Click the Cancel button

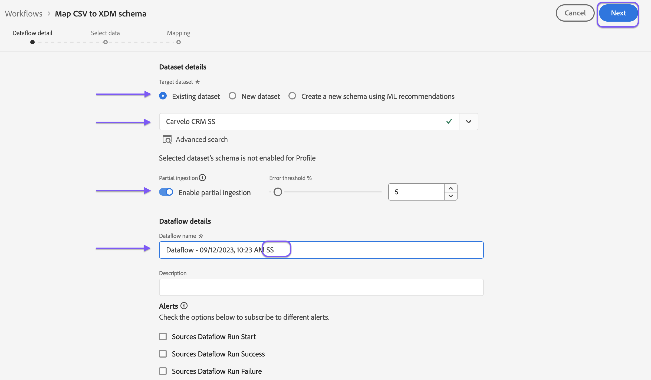[575, 13]
